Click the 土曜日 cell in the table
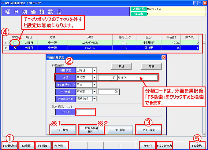This screenshot has width=208, height=150. (x=29, y=48)
